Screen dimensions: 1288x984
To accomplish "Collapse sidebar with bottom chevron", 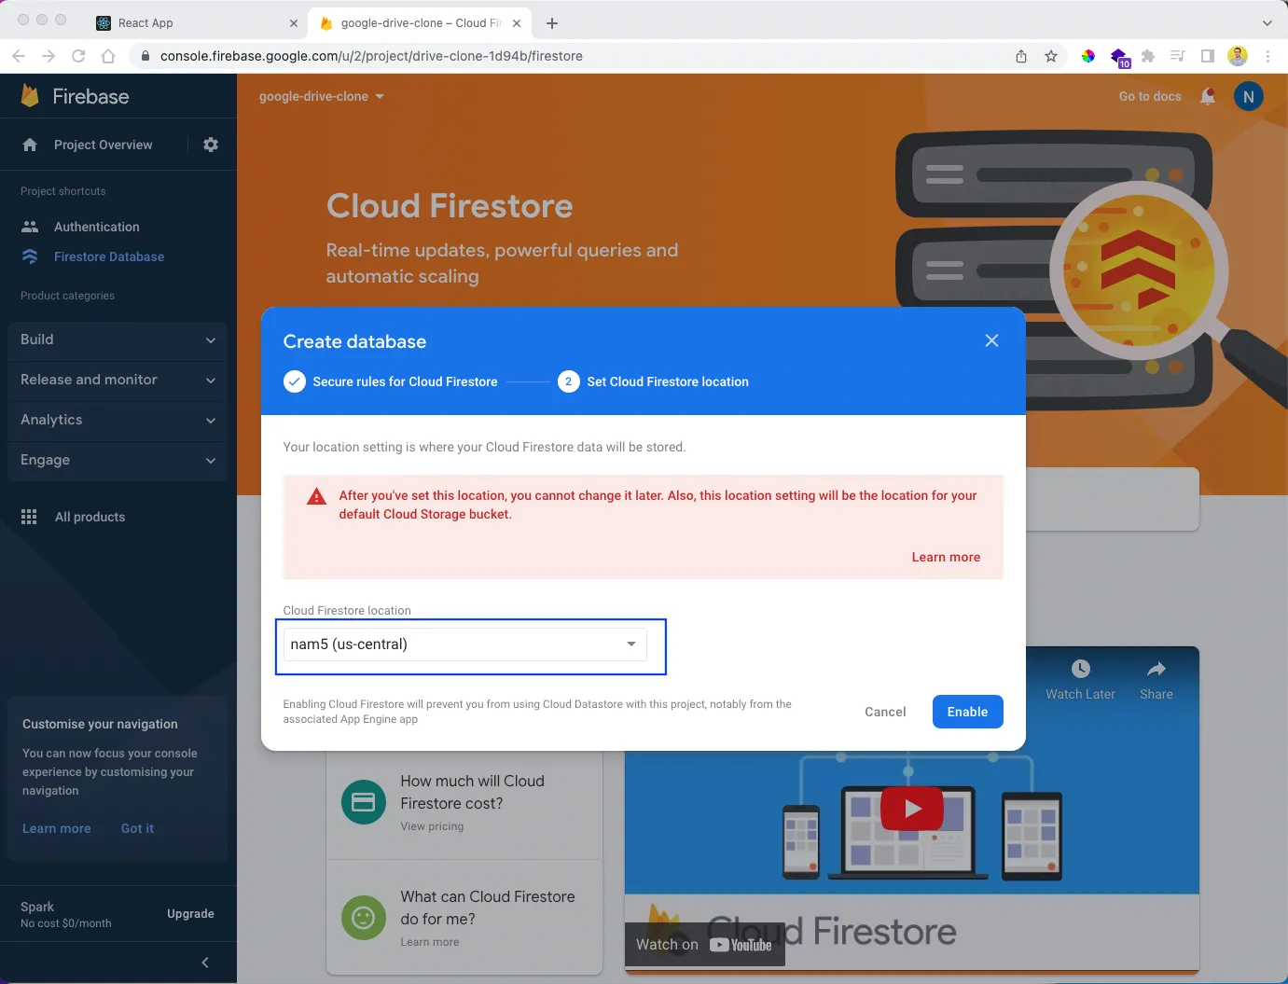I will (205, 963).
